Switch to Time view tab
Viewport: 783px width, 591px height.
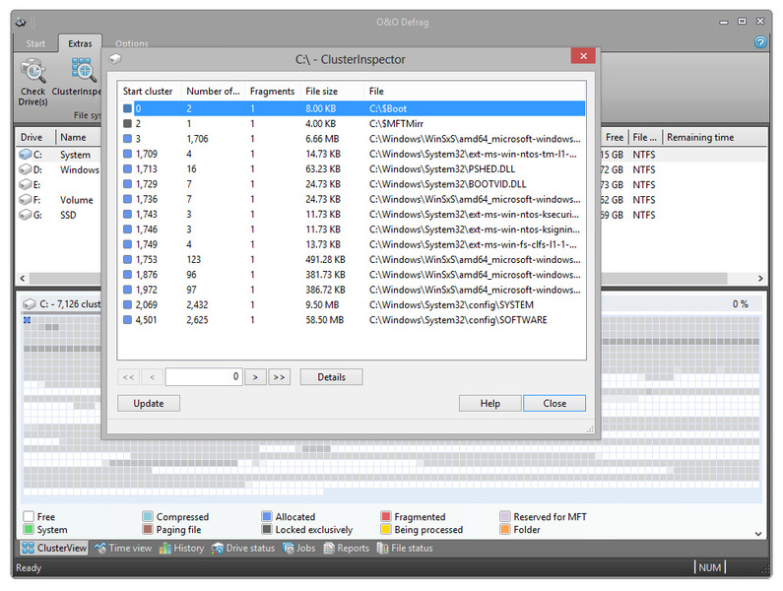tap(123, 548)
